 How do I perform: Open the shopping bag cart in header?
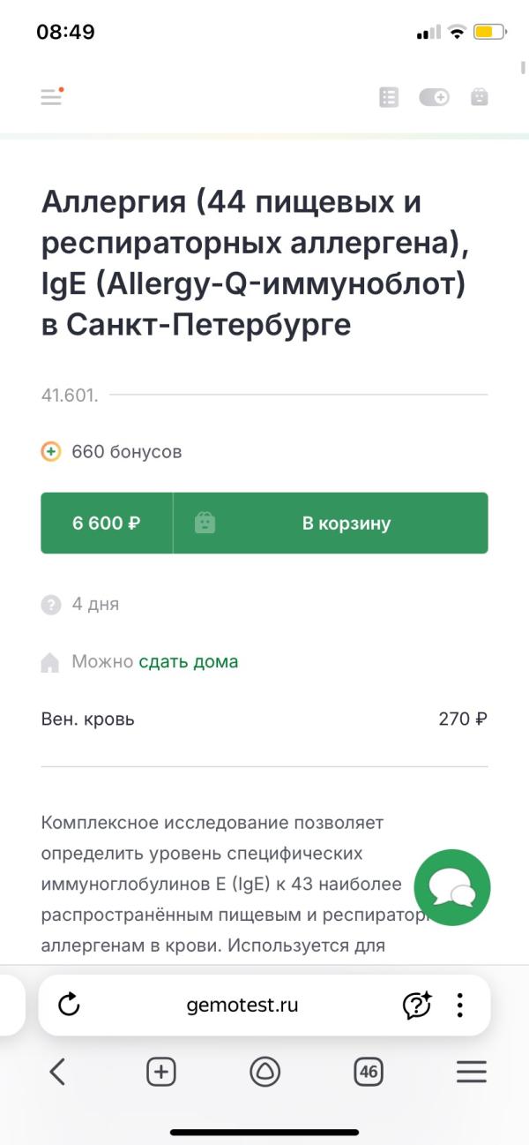pos(479,97)
